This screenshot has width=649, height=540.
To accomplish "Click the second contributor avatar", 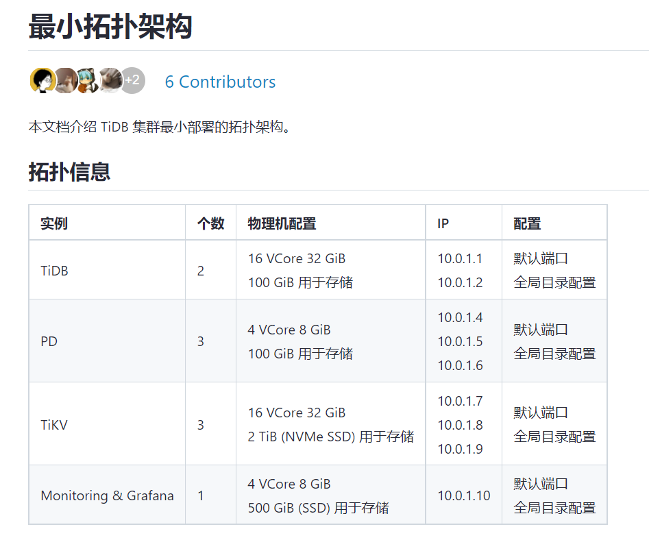I will [x=65, y=80].
